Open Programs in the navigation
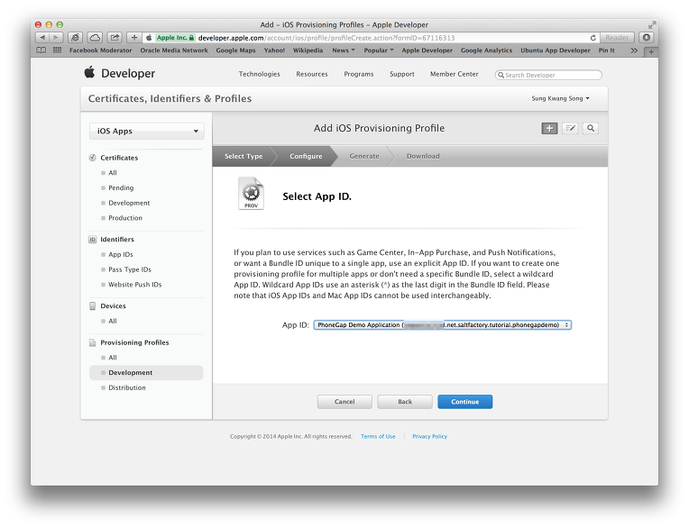The height and width of the screenshot is (528, 689). coord(359,74)
